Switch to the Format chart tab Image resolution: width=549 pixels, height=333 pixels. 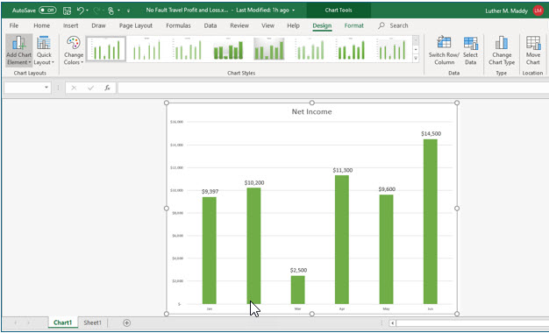point(354,25)
